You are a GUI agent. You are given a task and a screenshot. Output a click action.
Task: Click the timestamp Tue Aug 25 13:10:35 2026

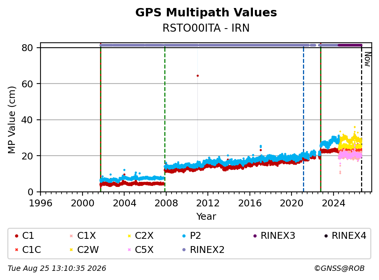[57, 269]
